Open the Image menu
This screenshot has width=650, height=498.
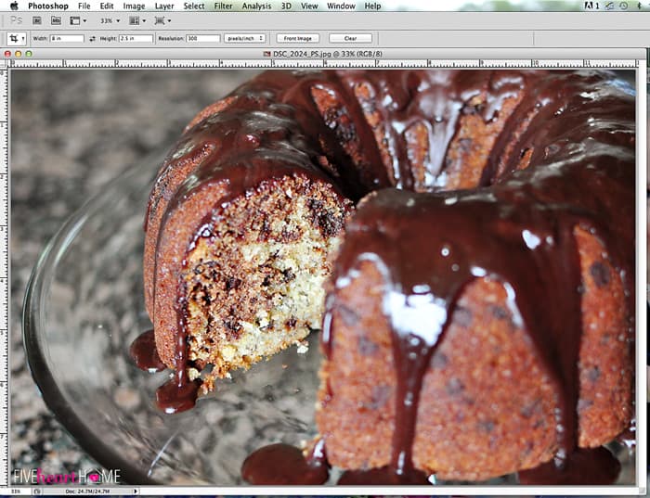coord(134,6)
